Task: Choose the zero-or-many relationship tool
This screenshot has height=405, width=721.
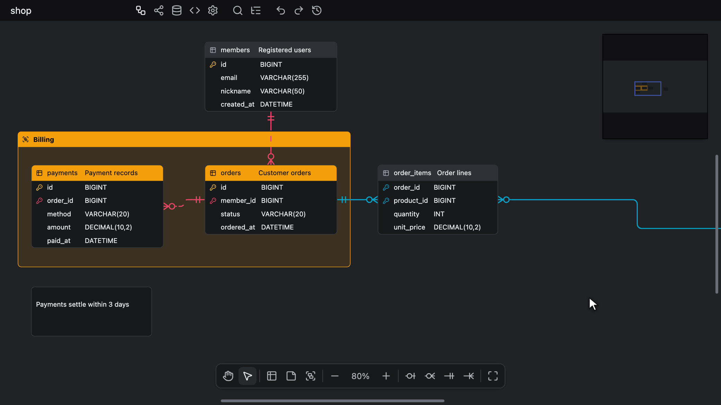Action: coord(430,376)
